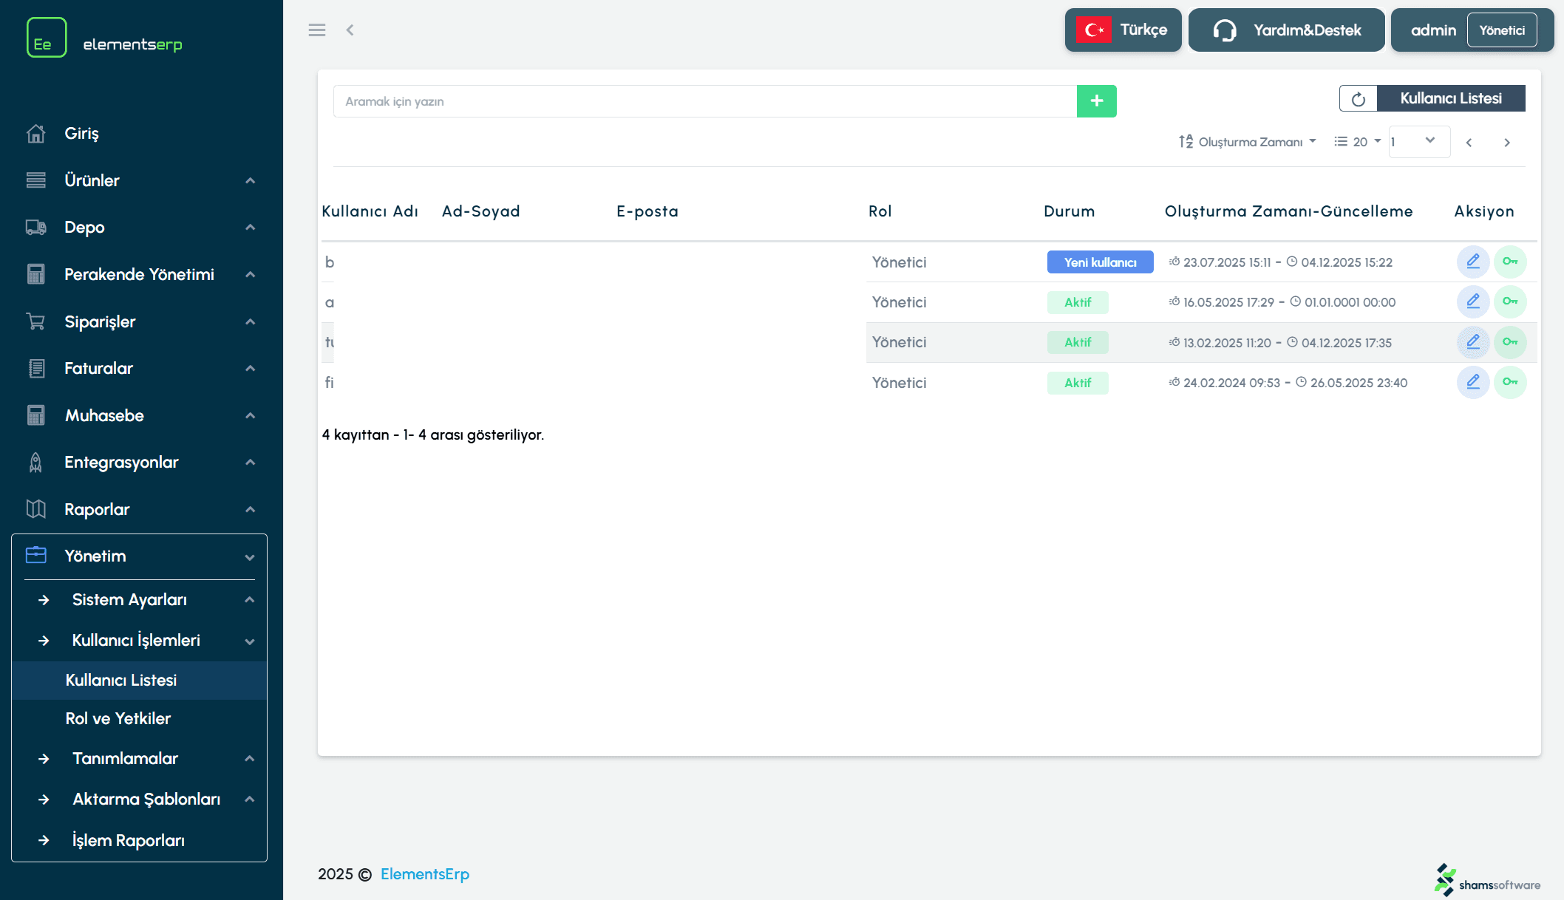Viewport: 1564px width, 900px height.
Task: Click key icon on the 13.02.2025 row
Action: [x=1509, y=342]
